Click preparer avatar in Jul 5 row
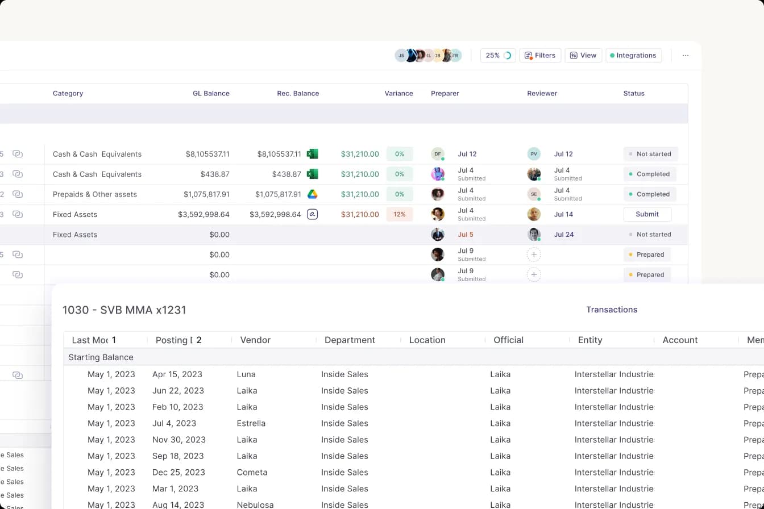Viewport: 764px width, 509px height. (438, 235)
